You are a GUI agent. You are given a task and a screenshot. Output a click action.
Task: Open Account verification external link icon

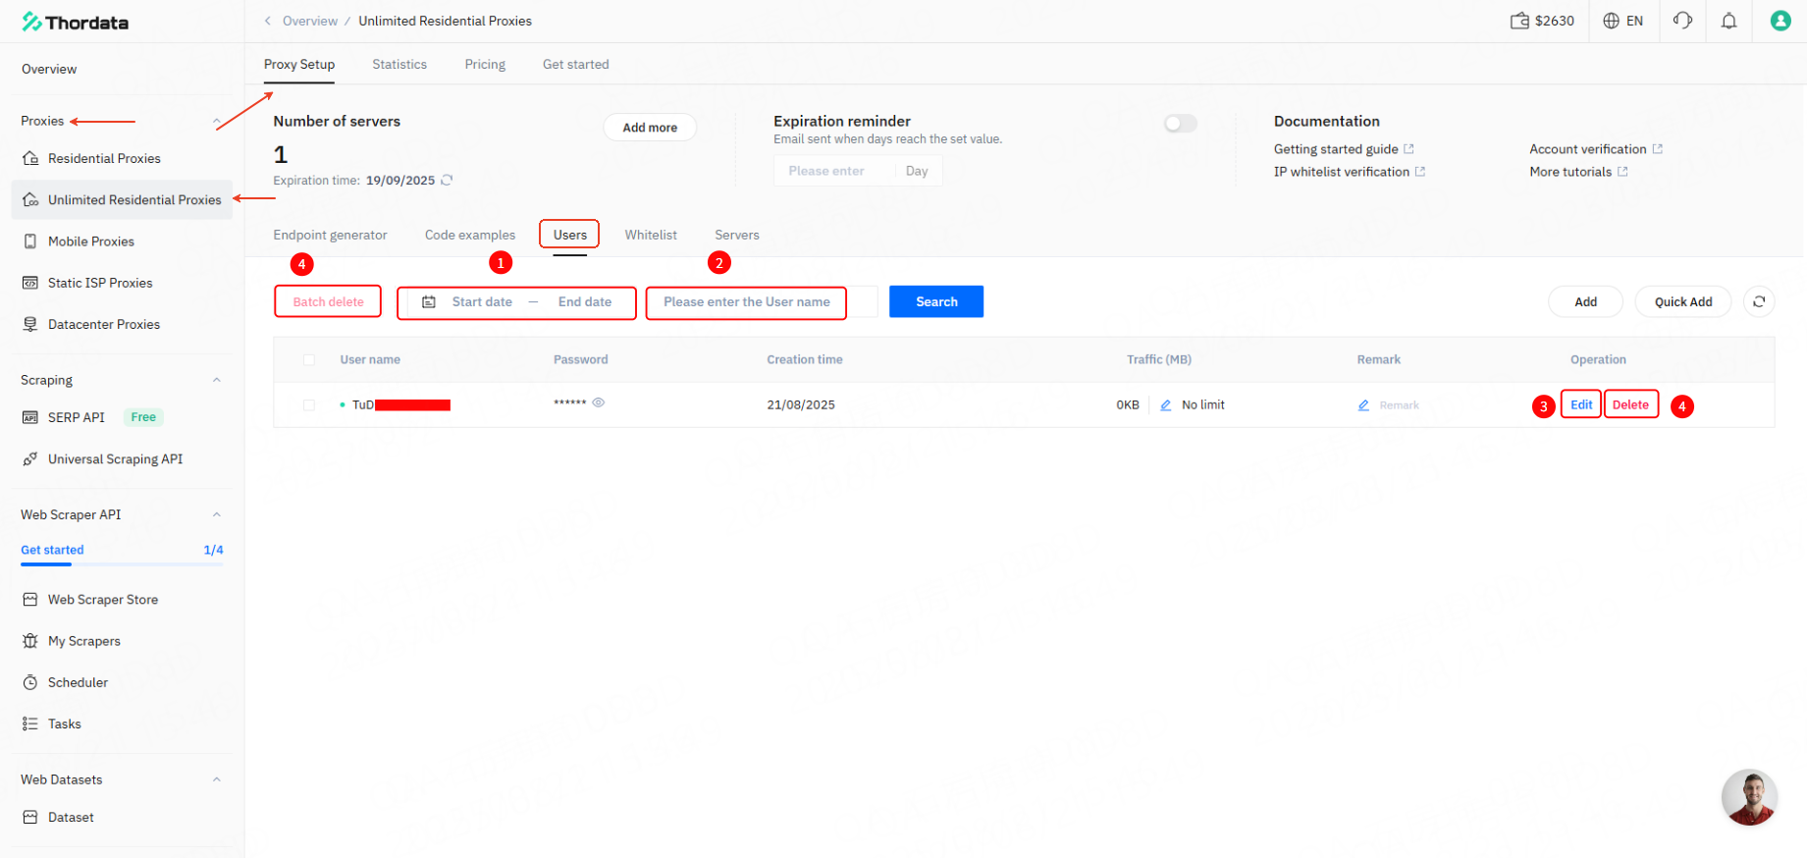pyautogui.click(x=1658, y=149)
